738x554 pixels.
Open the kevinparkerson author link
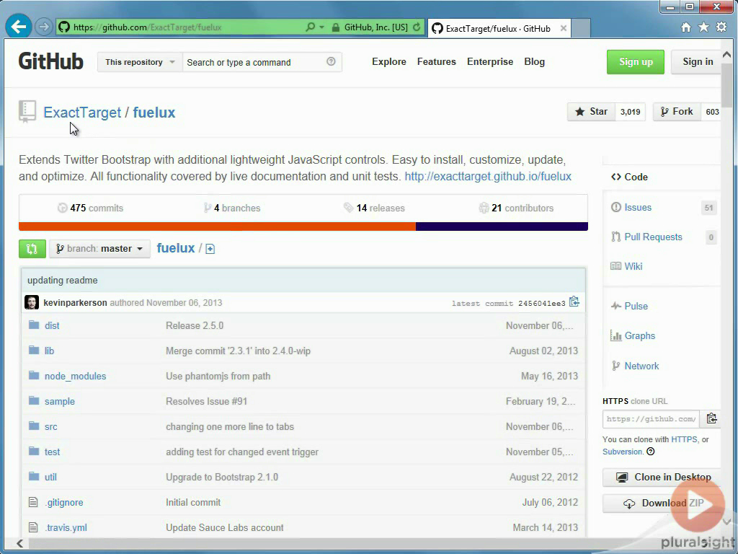point(75,303)
